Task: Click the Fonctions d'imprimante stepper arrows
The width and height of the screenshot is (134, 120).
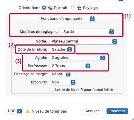Action: 92,19
